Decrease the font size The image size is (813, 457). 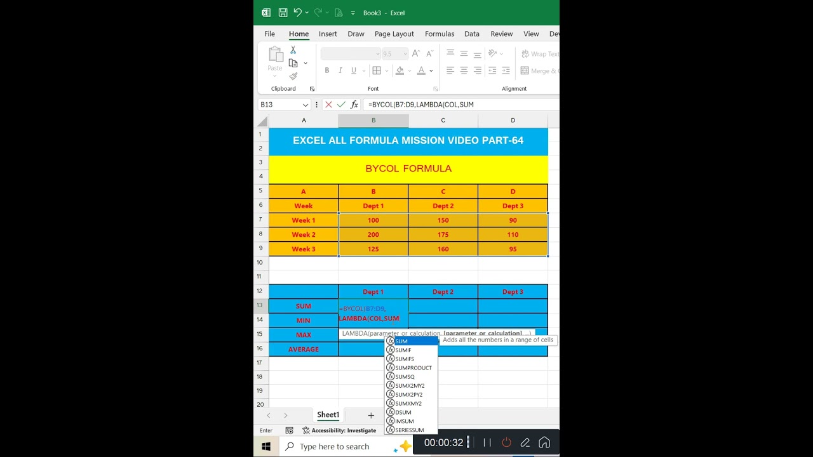tap(429, 54)
